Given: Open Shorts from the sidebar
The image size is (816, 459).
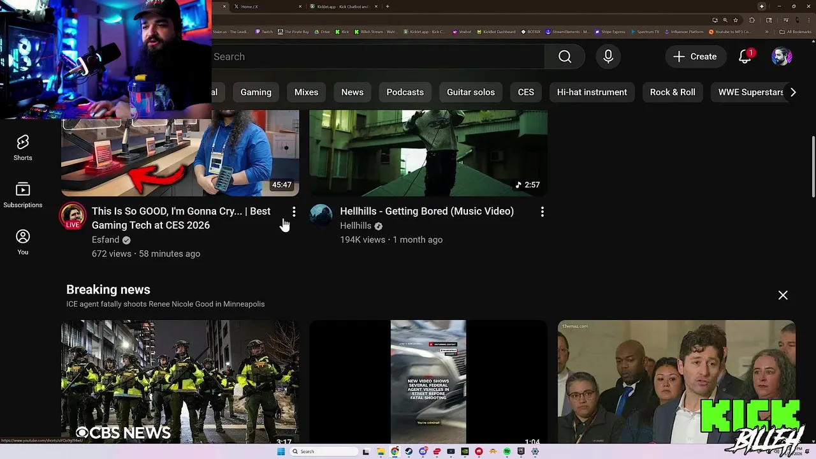Looking at the screenshot, I should (23, 148).
